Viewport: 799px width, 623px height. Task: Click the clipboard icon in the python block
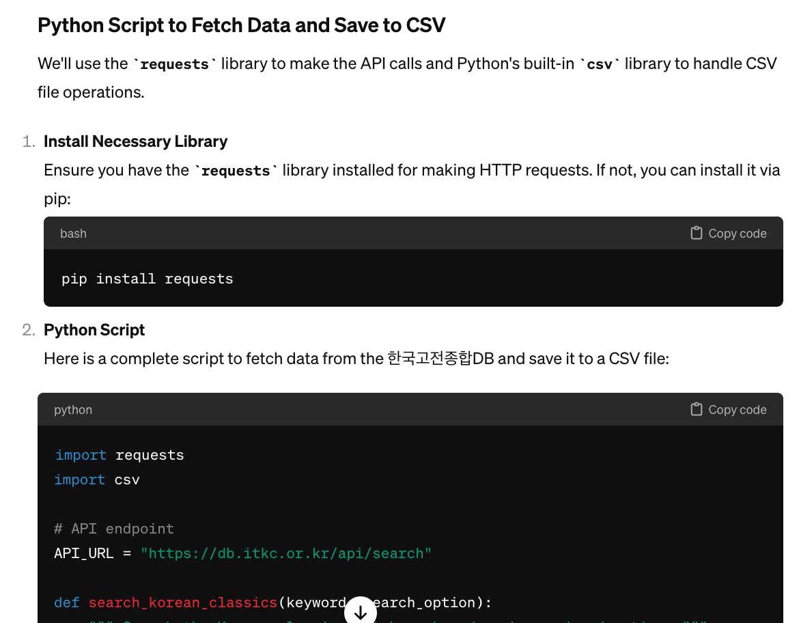697,409
